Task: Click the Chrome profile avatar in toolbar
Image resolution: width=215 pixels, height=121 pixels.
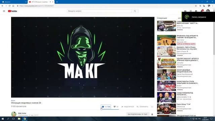Action: click(x=209, y=6)
